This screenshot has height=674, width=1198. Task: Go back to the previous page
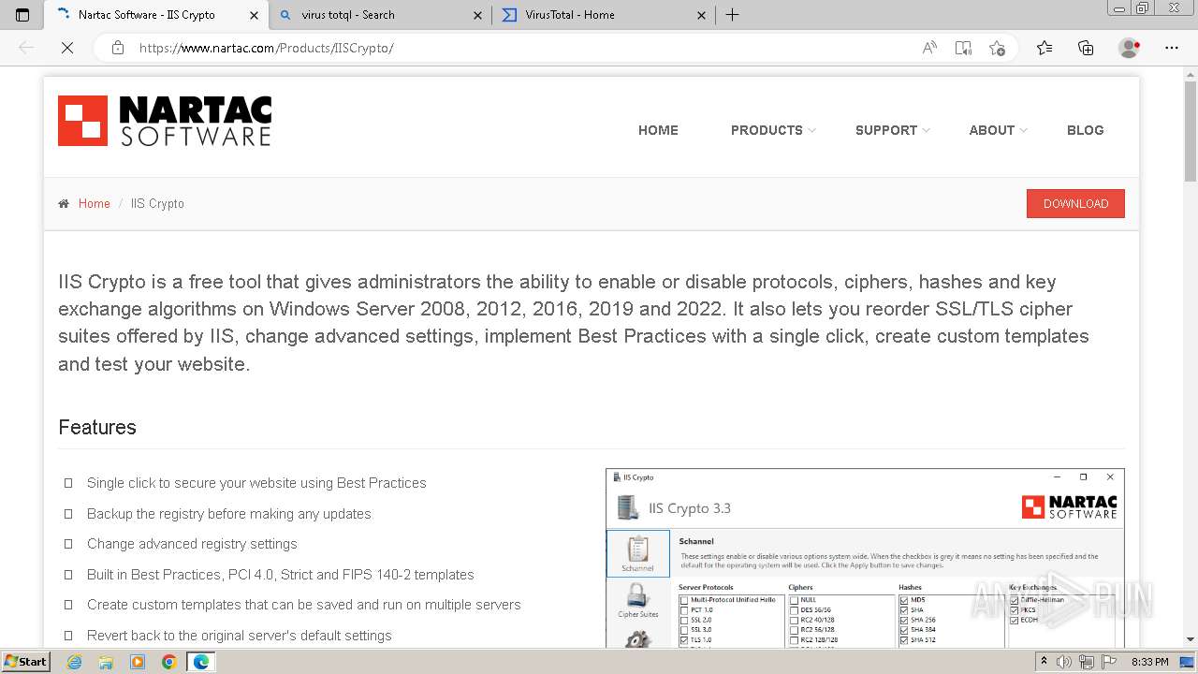click(26, 48)
